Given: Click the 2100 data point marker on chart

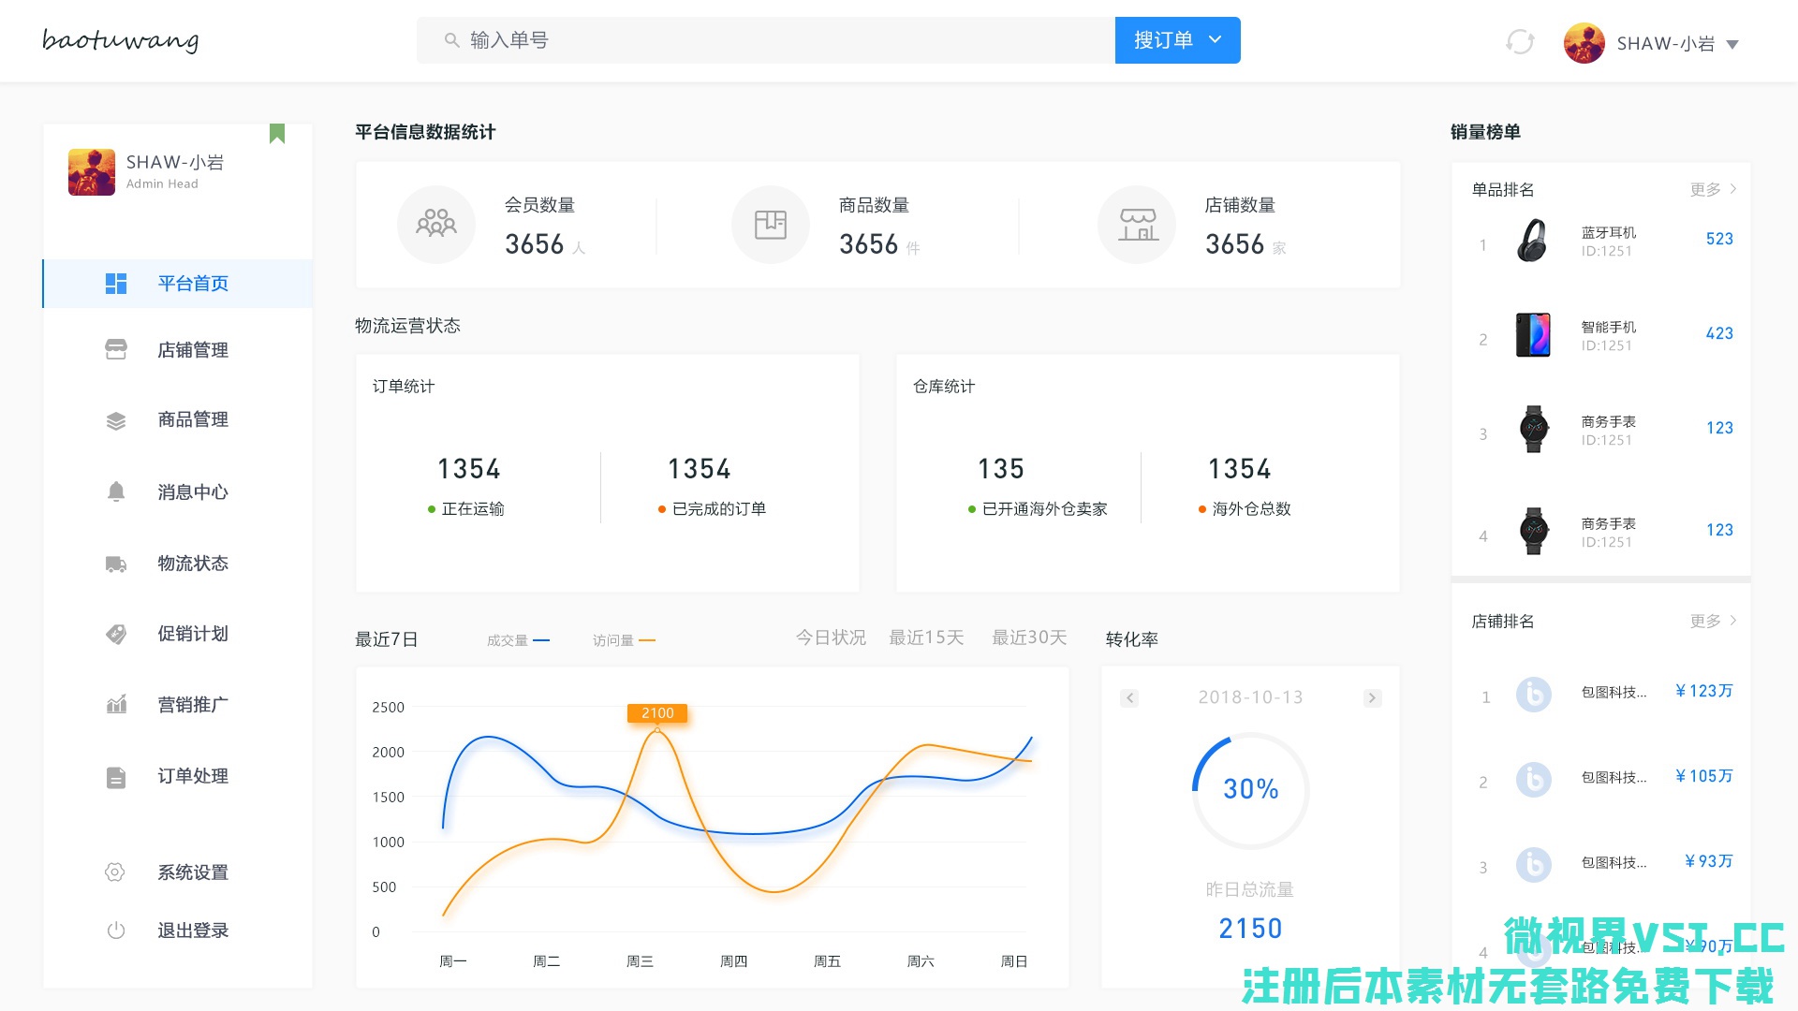Looking at the screenshot, I should 657,730.
